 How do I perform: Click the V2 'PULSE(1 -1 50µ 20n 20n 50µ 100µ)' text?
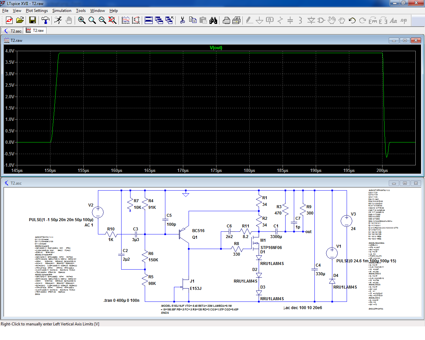click(61, 220)
